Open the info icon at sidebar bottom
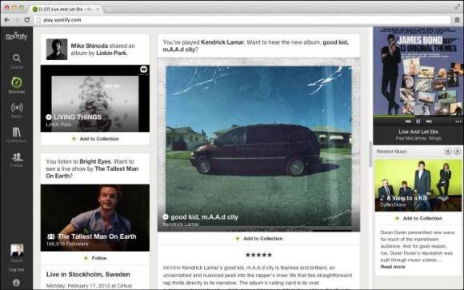Viewport: 464px width, 290px height. click(x=16, y=283)
